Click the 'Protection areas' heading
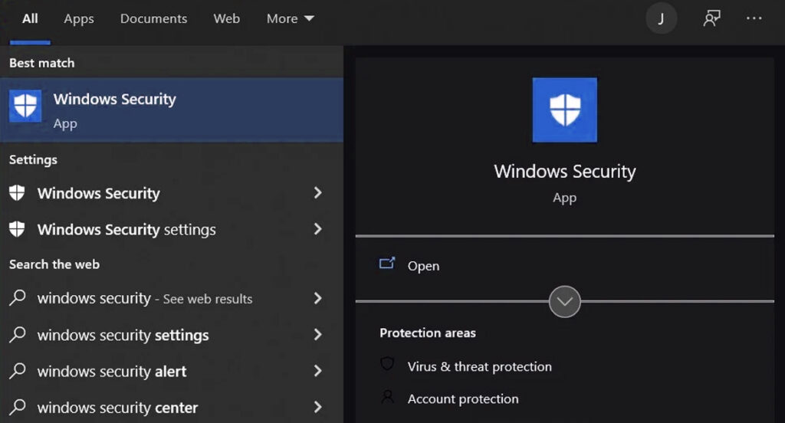 (428, 333)
